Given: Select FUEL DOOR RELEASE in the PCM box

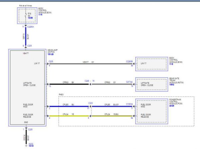Looking at the screenshot, I should 146,116.
